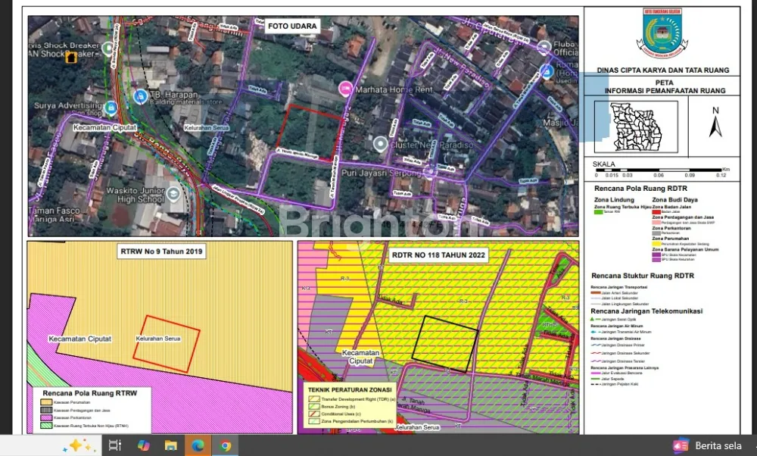Open Google Chrome from the taskbar
Image resolution: width=757 pixels, height=456 pixels.
(226, 445)
